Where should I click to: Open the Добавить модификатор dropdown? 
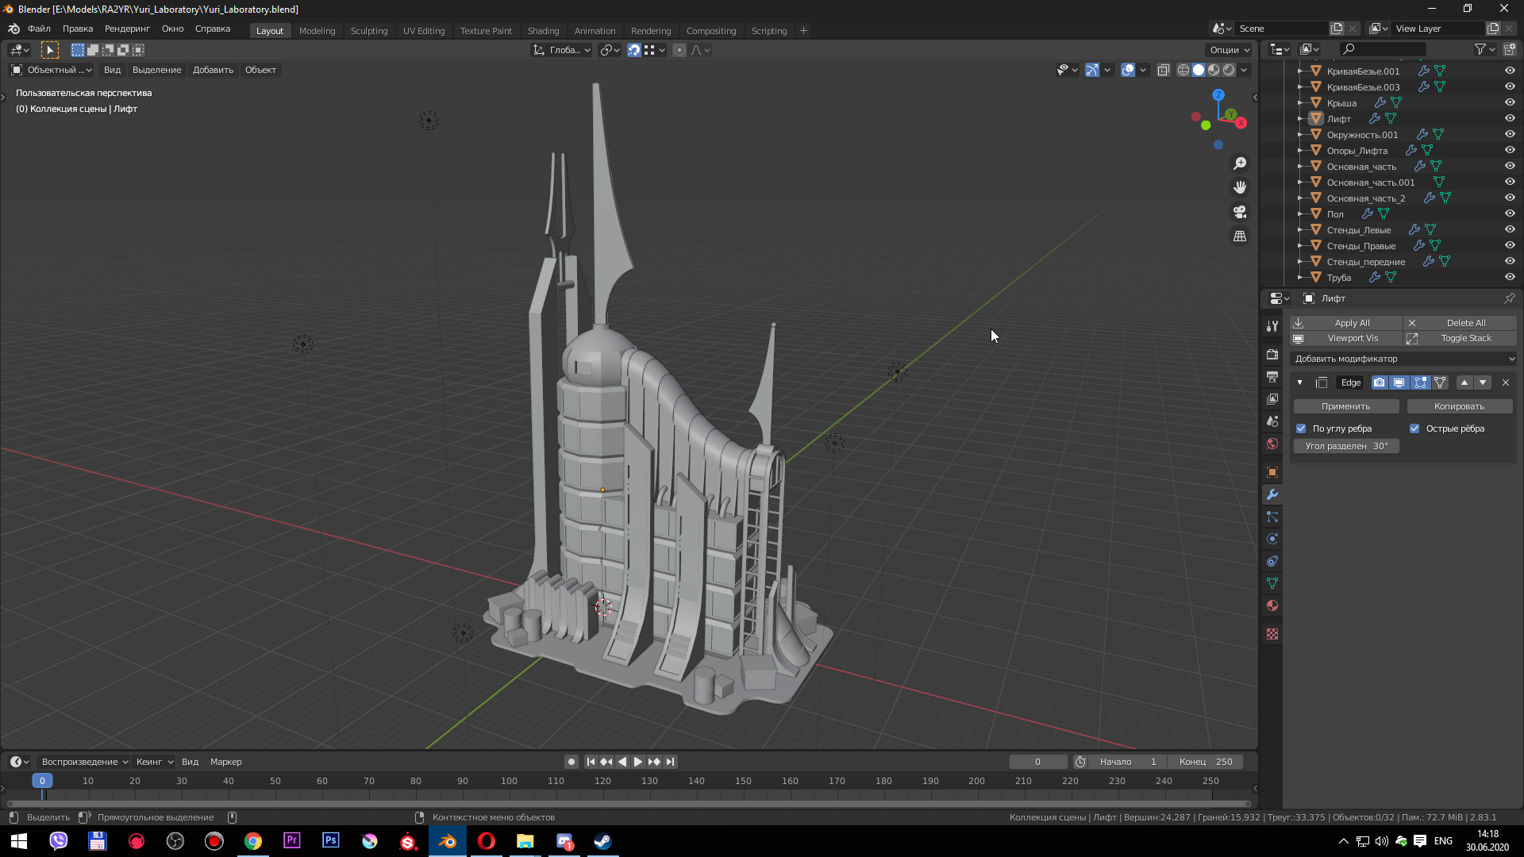coord(1403,359)
